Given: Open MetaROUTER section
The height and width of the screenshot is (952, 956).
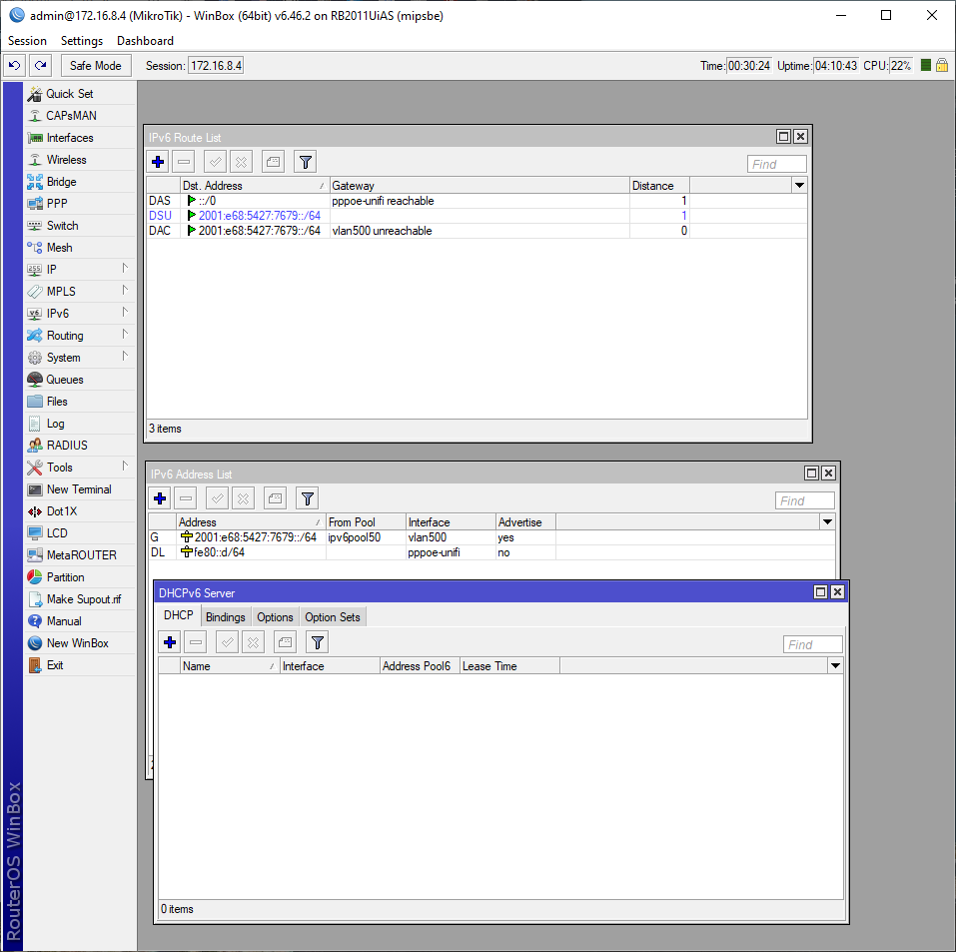Looking at the screenshot, I should coord(79,555).
